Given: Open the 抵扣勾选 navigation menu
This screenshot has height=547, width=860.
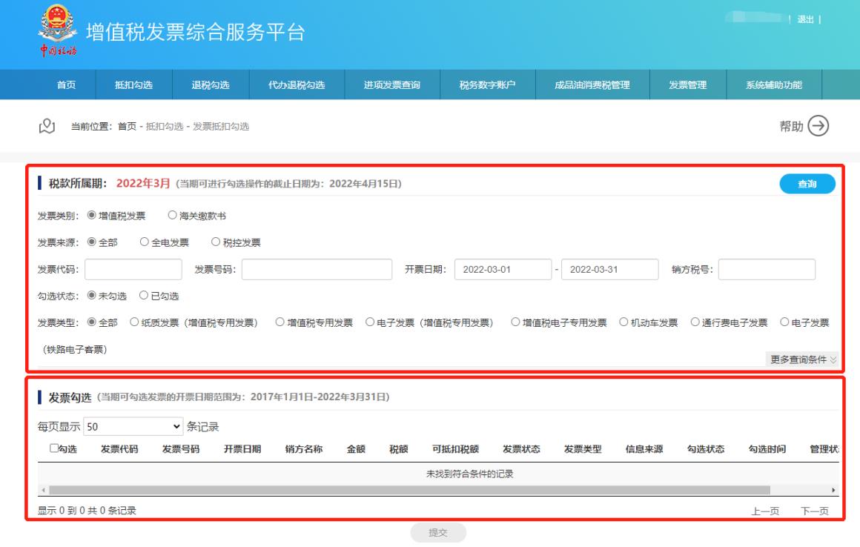Looking at the screenshot, I should (133, 84).
